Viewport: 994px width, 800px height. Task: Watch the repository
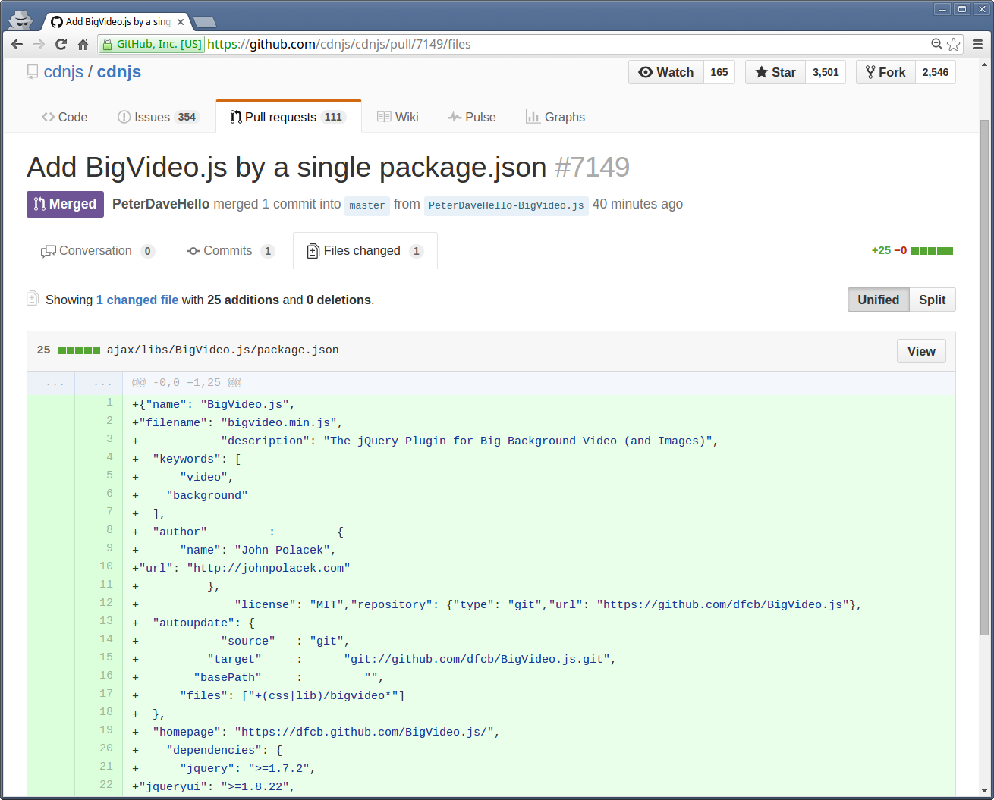coord(666,72)
